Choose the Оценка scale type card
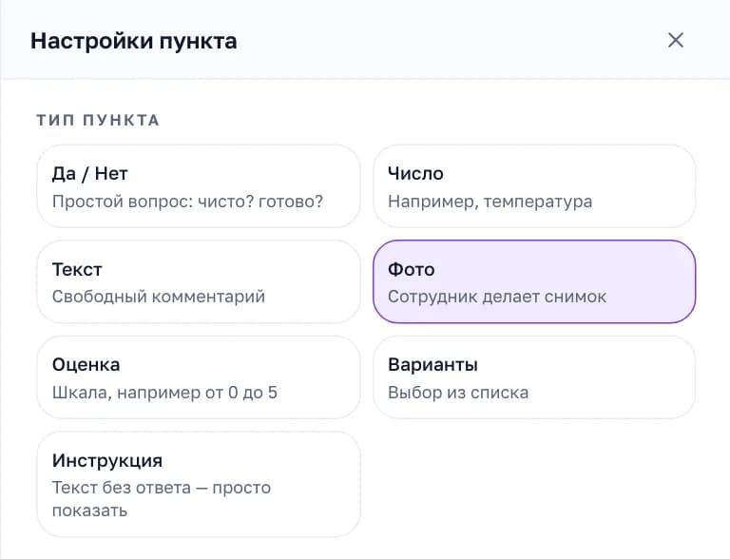The width and height of the screenshot is (730, 559). point(199,377)
